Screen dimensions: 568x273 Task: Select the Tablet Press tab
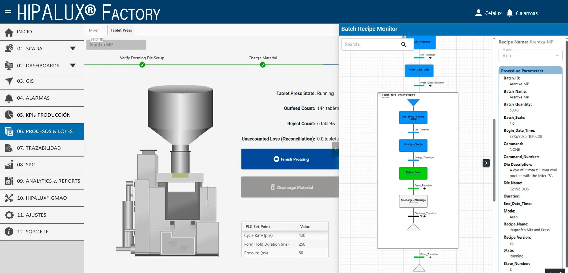(121, 30)
